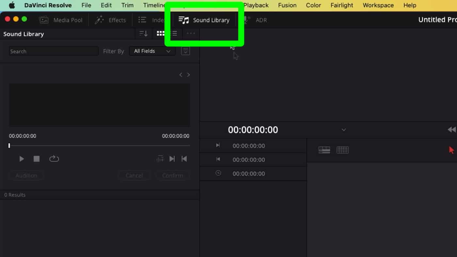Image resolution: width=457 pixels, height=257 pixels.
Task: Open the library database selector next to filter
Action: pos(185,51)
